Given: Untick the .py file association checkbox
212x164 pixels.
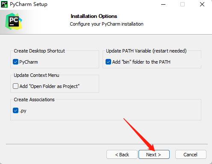Looking at the screenshot, I should pos(15,111).
